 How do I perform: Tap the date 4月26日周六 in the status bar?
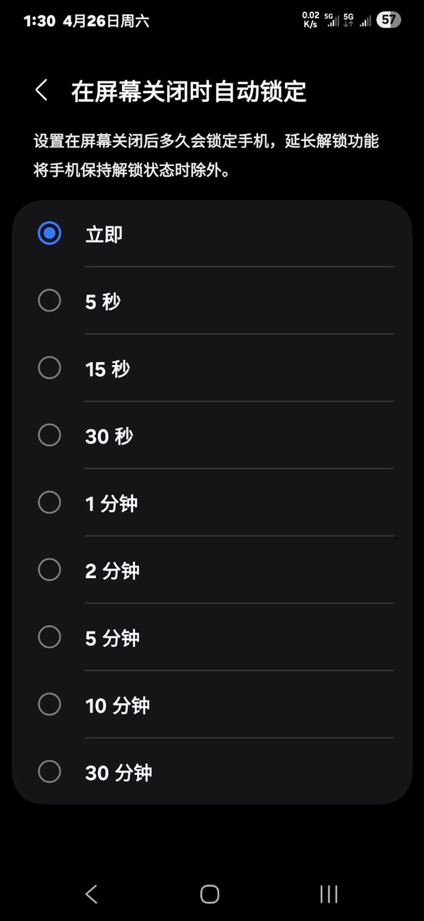106,21
